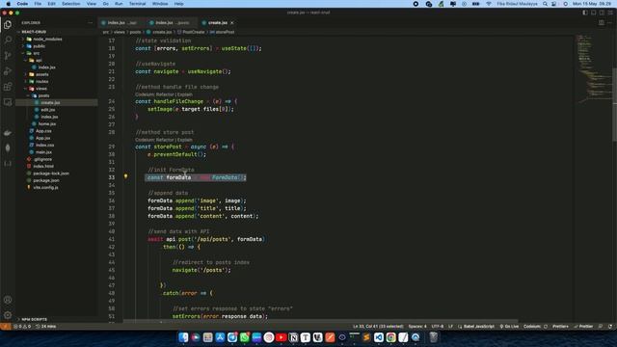Select the create.jsx editor tab

218,23
